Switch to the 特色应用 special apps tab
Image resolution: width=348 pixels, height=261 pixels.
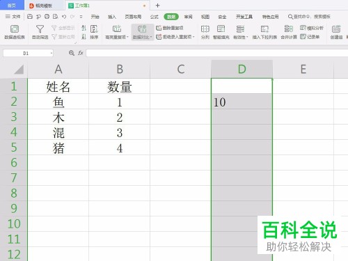click(270, 17)
